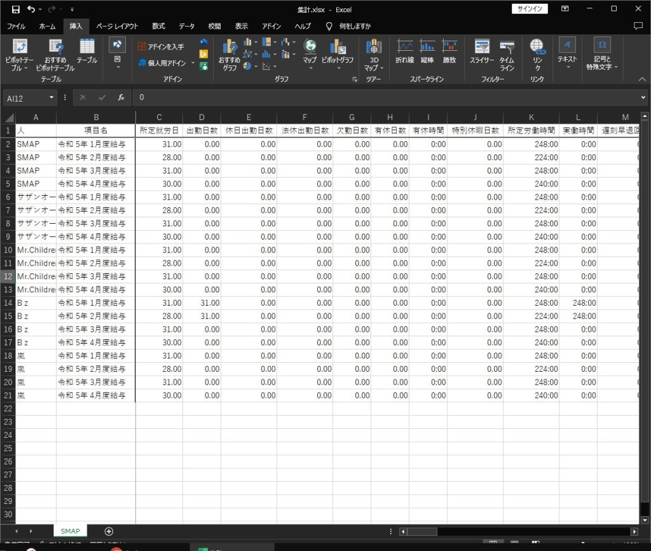The height and width of the screenshot is (551, 651).
Task: Open Recommended PivotTables (おすすめピボットテーブル)
Action: click(x=55, y=55)
